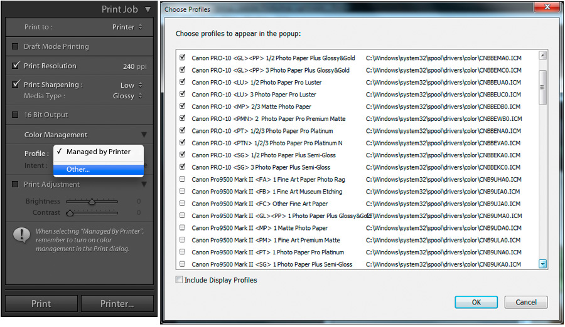Collapse the Color Management section triangle
The width and height of the screenshot is (565, 327).
coord(144,135)
